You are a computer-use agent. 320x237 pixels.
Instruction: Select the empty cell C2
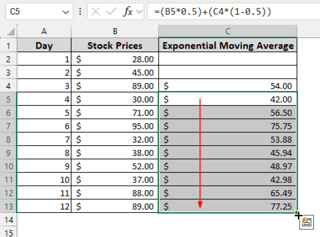click(227, 59)
